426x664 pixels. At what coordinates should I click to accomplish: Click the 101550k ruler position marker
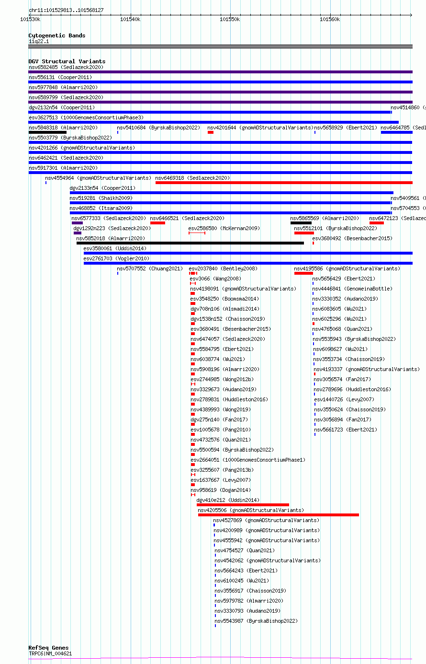click(230, 19)
